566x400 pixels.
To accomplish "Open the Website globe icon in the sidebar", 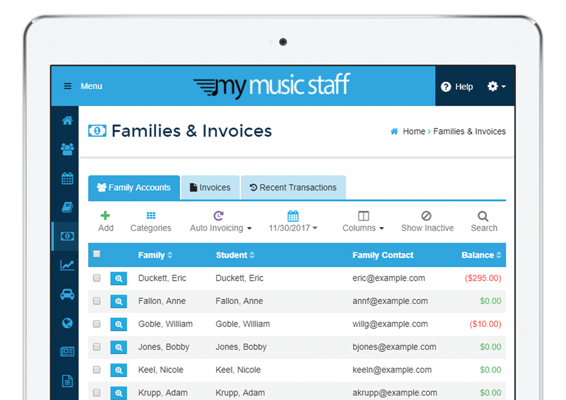I will (x=66, y=323).
